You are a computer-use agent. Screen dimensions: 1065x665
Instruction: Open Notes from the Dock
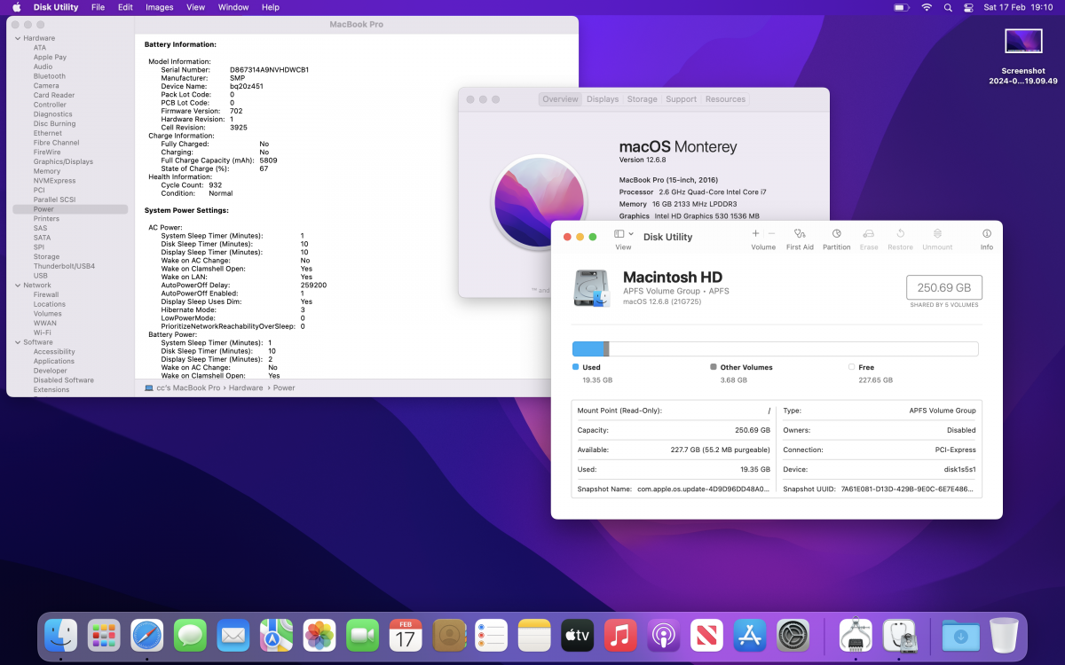pyautogui.click(x=535, y=635)
